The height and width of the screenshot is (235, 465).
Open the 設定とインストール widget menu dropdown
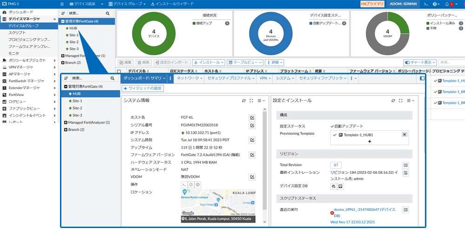pyautogui.click(x=411, y=101)
